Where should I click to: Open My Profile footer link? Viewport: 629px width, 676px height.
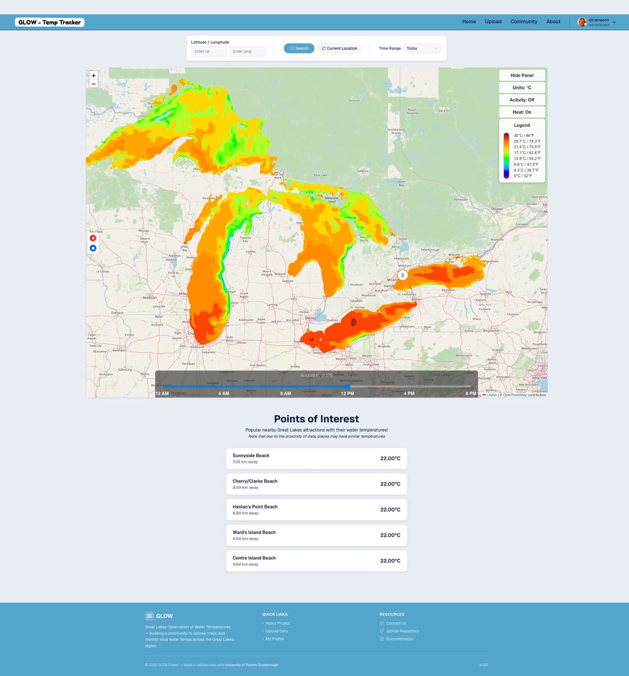(275, 639)
